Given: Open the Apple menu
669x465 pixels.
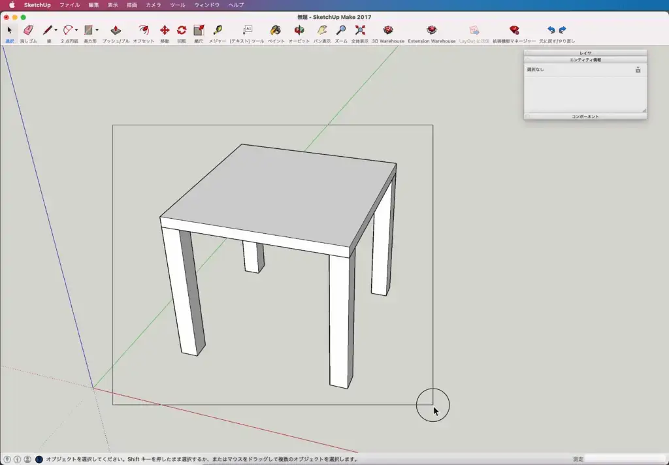Looking at the screenshot, I should click(12, 5).
